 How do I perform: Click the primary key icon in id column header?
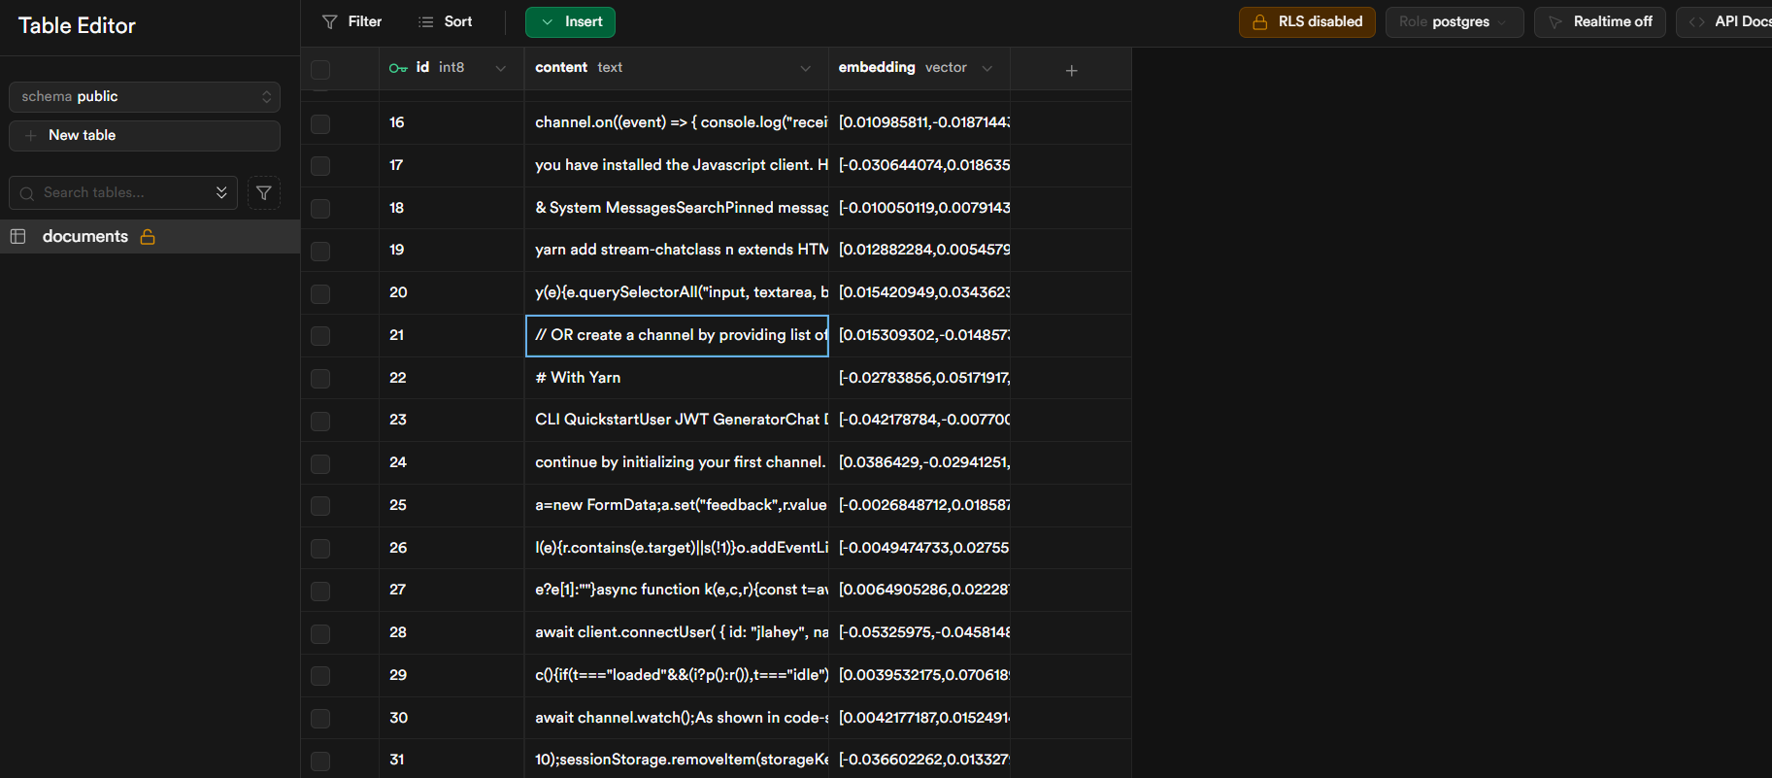(x=398, y=68)
